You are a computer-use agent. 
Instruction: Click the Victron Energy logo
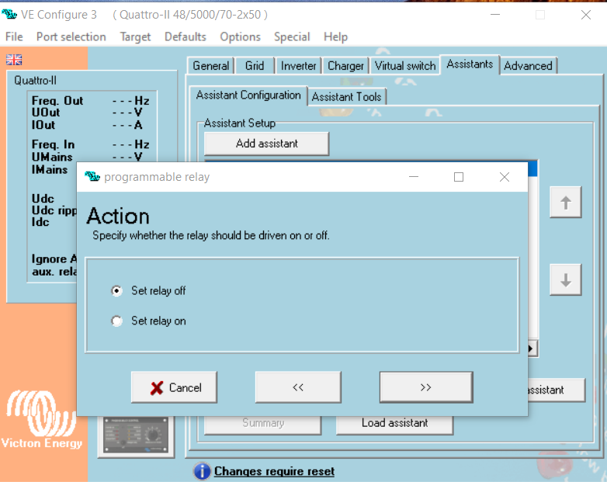coord(41,420)
